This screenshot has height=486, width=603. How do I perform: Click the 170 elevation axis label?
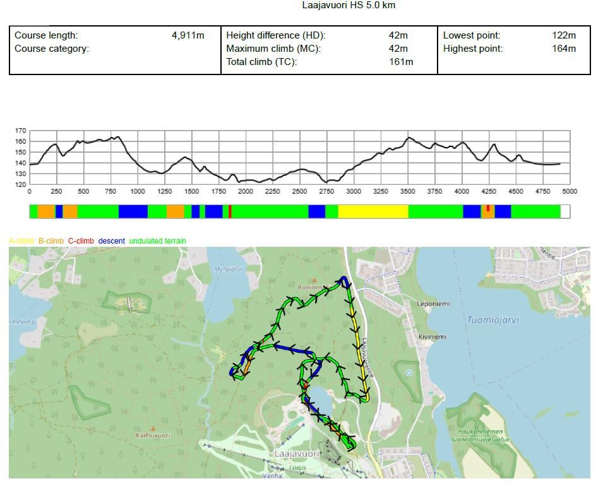(21, 131)
